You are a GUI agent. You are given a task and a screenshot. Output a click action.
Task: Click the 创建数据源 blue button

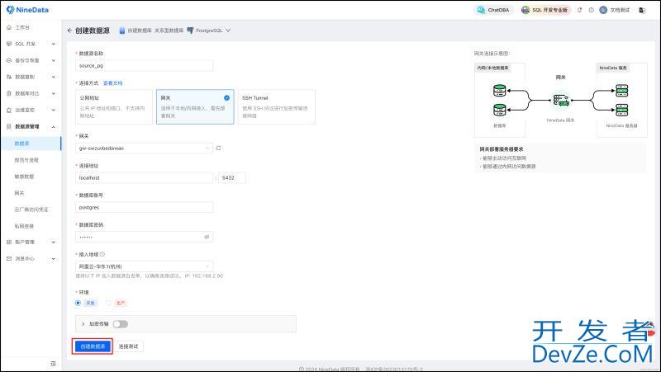click(93, 346)
